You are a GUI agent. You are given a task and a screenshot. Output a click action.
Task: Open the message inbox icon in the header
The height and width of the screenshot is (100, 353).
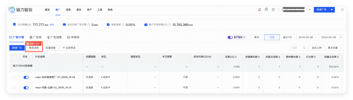pos(266,10)
